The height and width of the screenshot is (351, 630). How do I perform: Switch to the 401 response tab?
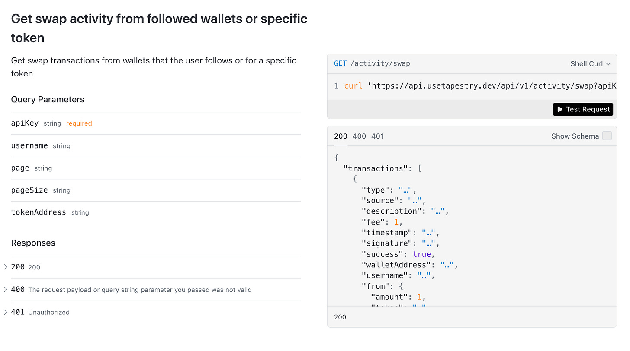click(377, 136)
